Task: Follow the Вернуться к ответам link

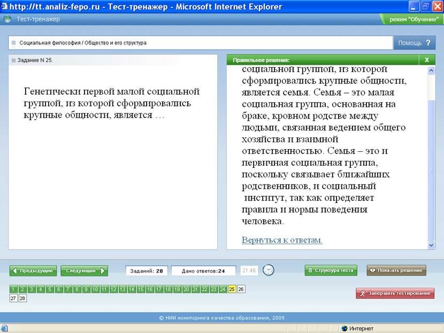Action: pos(282,240)
